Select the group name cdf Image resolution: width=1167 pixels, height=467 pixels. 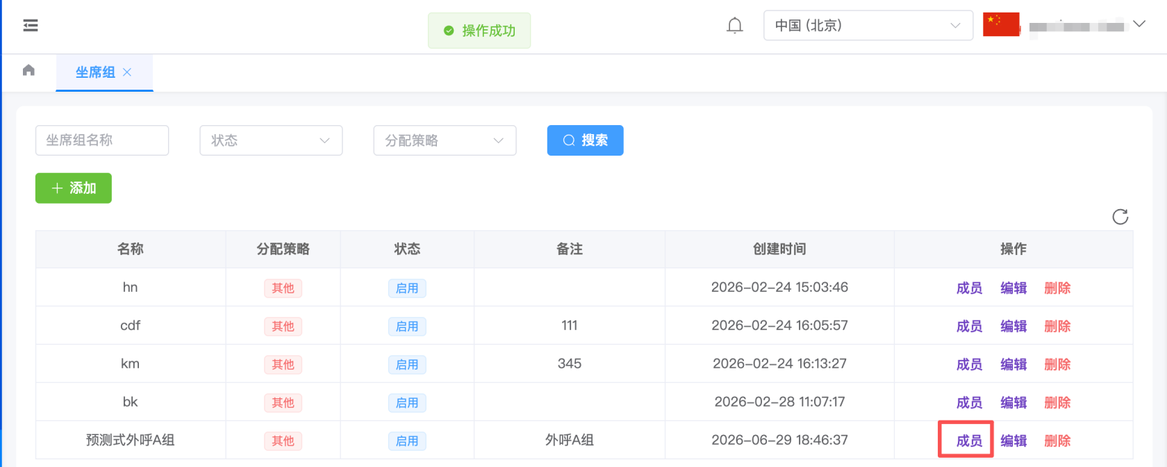[x=130, y=326]
